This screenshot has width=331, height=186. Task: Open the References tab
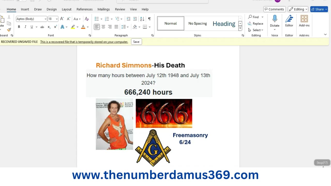84,9
